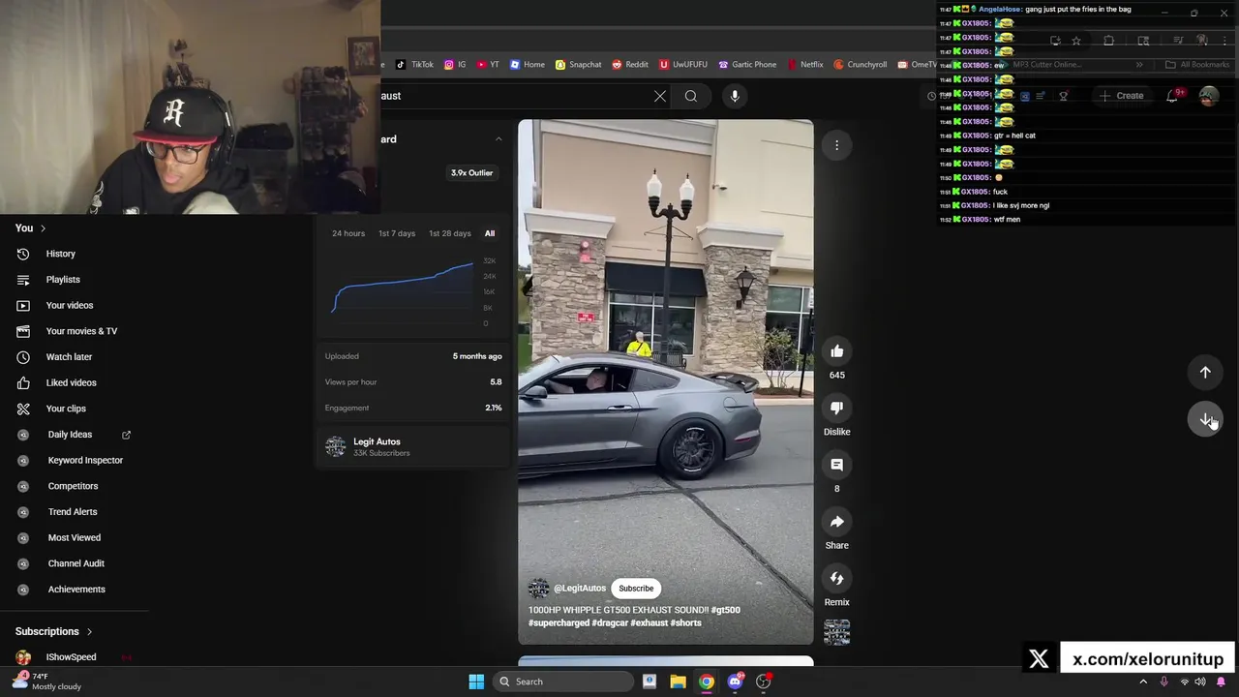The height and width of the screenshot is (697, 1239).
Task: Share this short via Share icon
Action: [x=836, y=522]
